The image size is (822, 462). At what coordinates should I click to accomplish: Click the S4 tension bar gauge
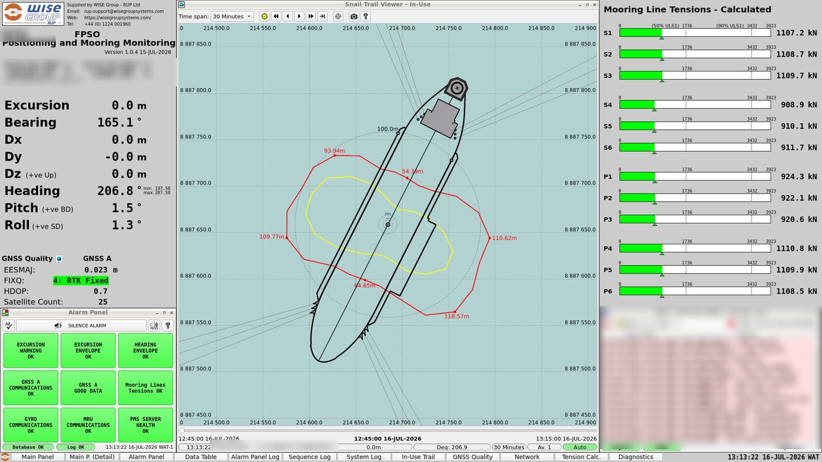pos(695,105)
